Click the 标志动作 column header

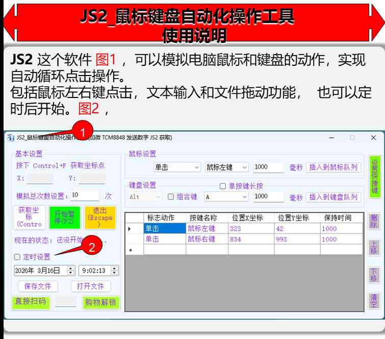pos(165,218)
